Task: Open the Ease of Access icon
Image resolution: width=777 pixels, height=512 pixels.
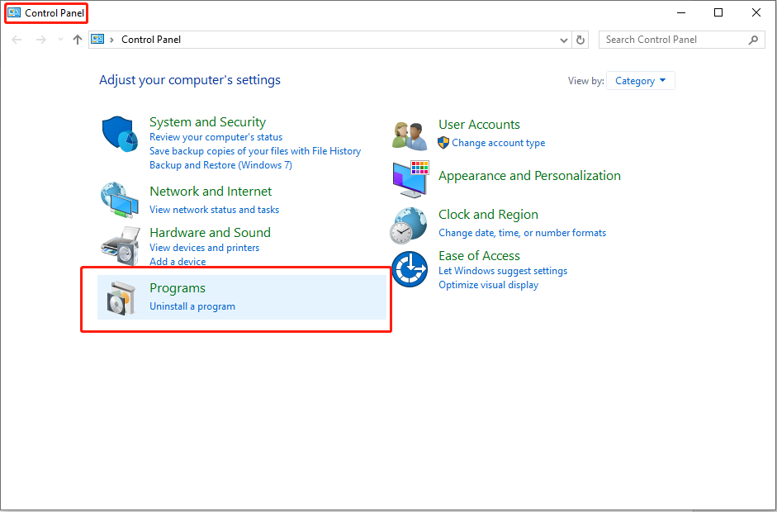Action: coord(410,269)
